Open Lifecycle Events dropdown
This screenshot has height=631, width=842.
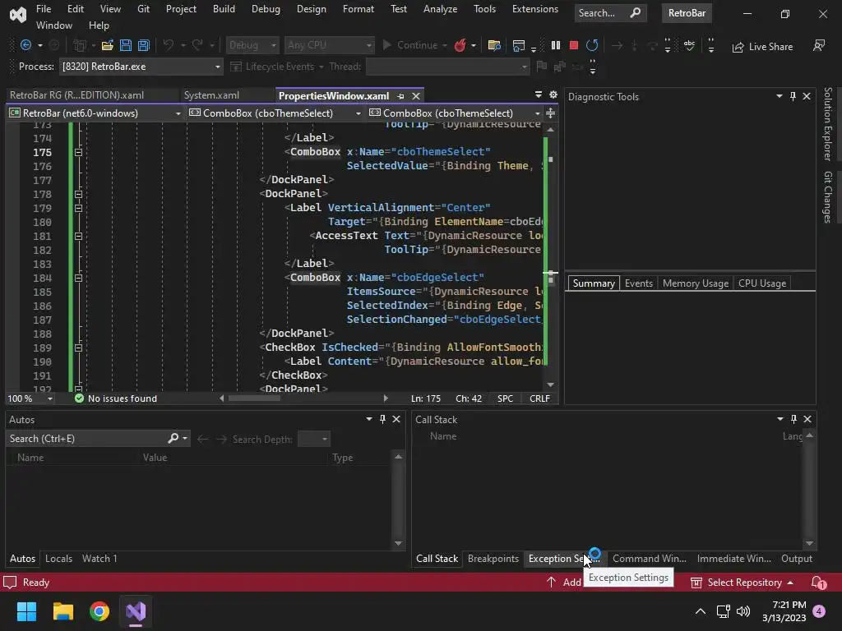pos(277,67)
